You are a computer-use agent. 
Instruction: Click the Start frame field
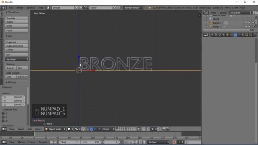[x=69, y=142]
